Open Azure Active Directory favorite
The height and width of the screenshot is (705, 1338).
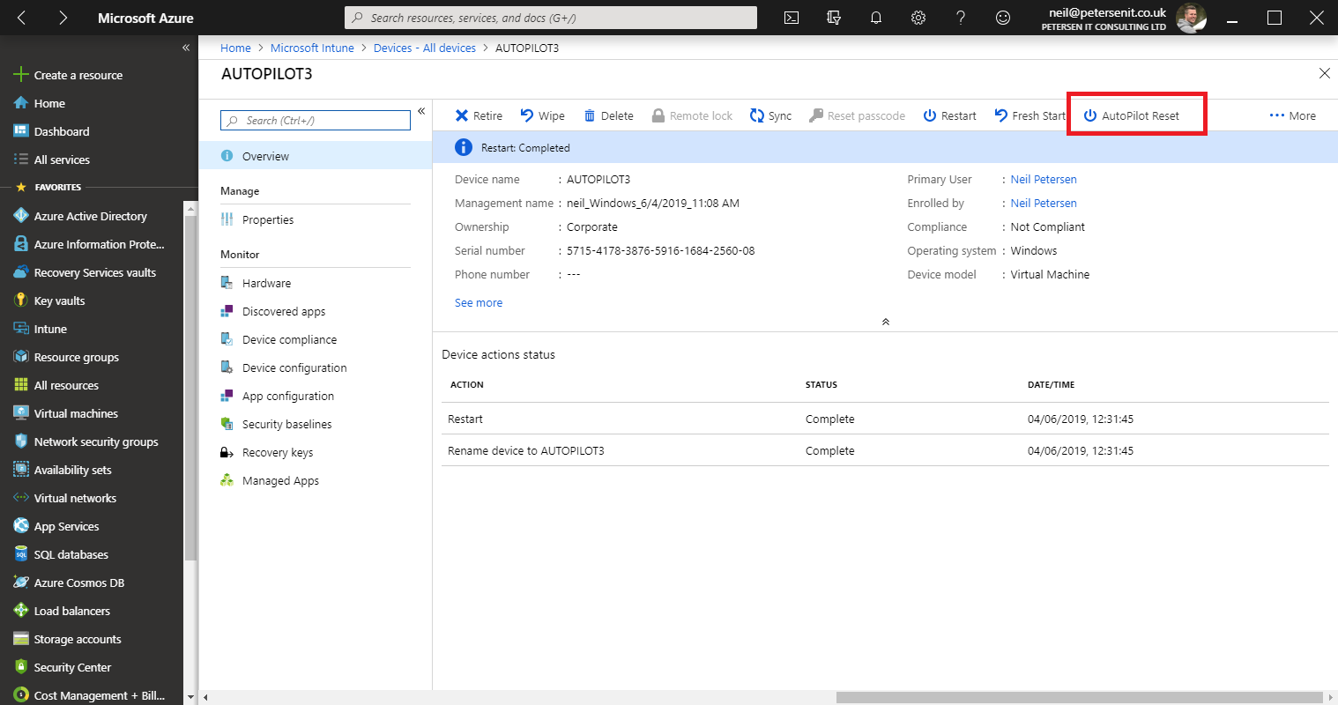[x=92, y=216]
